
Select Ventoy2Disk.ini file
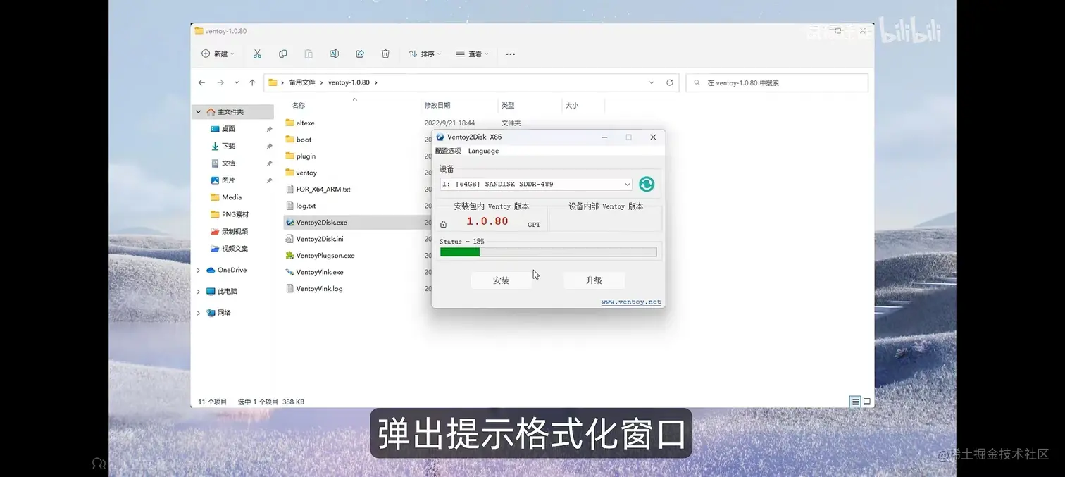tap(320, 239)
